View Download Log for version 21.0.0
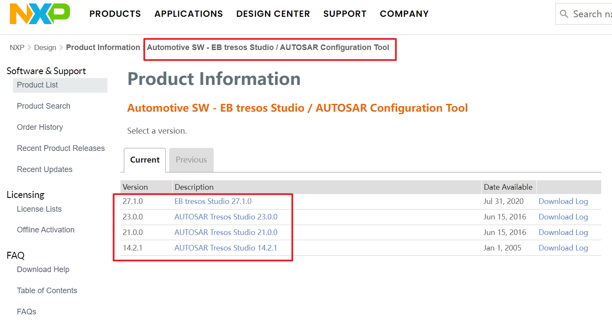This screenshot has width=612, height=332. (563, 232)
